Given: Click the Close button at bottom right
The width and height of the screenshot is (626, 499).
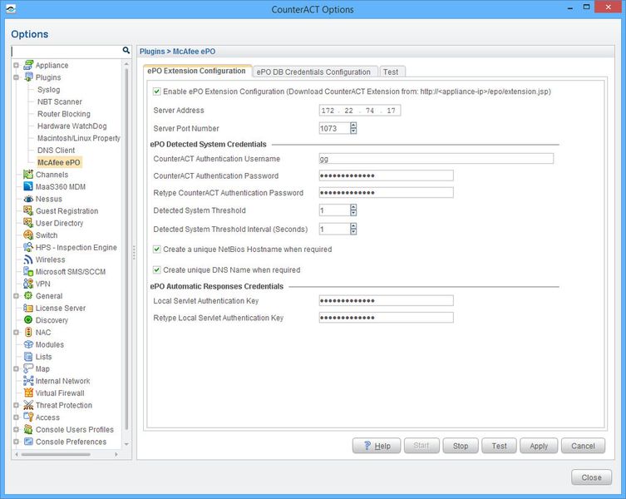Looking at the screenshot, I should tap(591, 477).
